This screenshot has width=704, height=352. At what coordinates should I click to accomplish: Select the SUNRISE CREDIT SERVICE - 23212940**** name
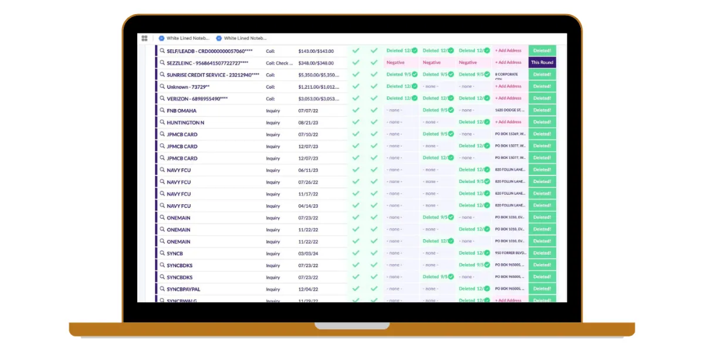[213, 75]
